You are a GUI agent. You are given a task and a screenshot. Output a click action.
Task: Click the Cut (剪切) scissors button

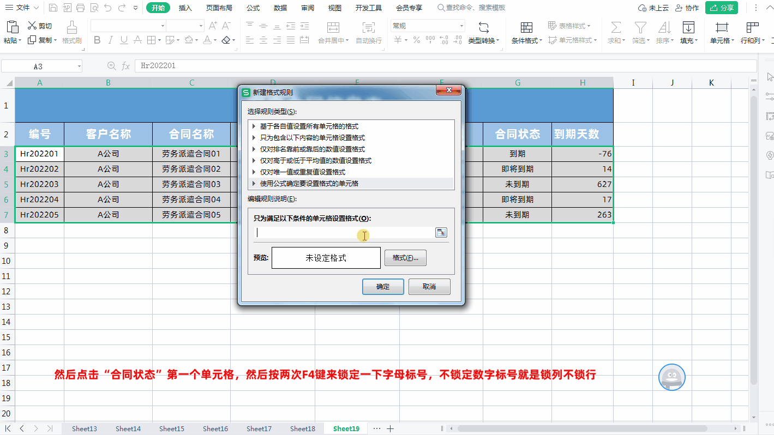pyautogui.click(x=40, y=26)
